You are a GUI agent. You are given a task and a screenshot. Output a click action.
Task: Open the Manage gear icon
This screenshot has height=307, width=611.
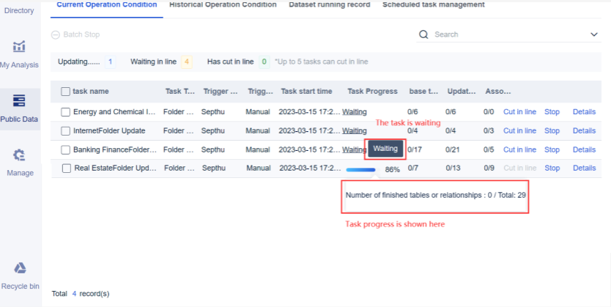point(19,155)
